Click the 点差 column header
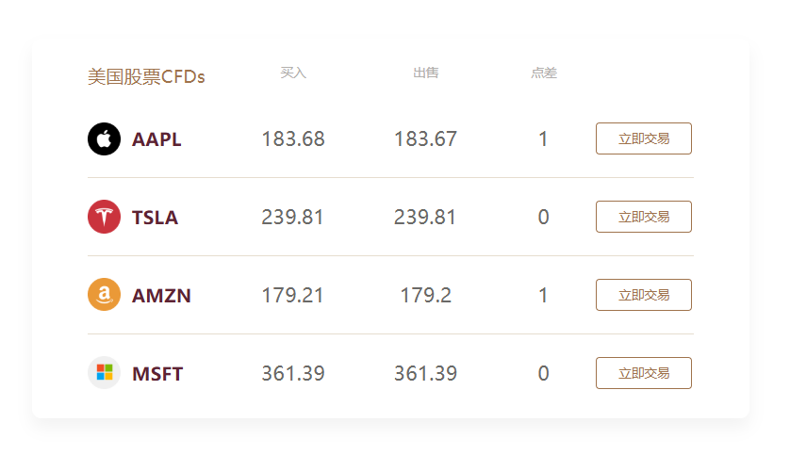790x455 pixels. point(543,73)
